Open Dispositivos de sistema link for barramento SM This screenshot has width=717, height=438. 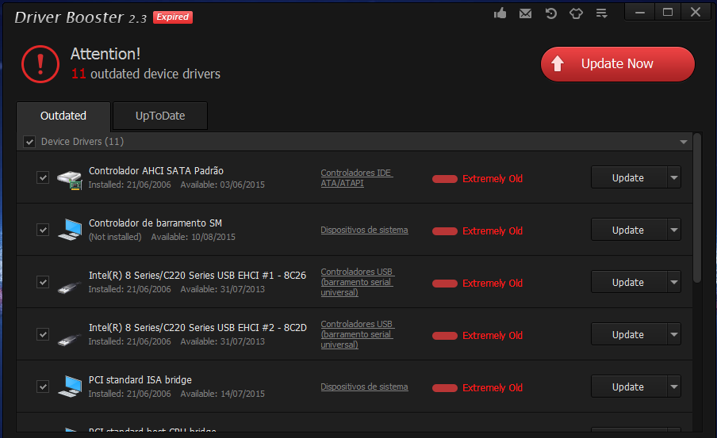(x=364, y=230)
